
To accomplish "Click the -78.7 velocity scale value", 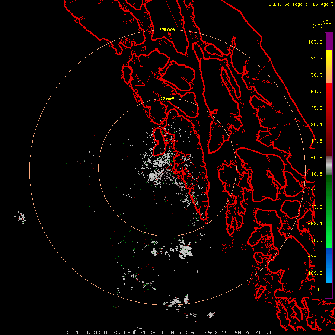I will coord(315,240).
